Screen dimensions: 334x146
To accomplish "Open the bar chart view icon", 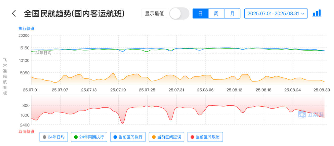I will click(317, 13).
